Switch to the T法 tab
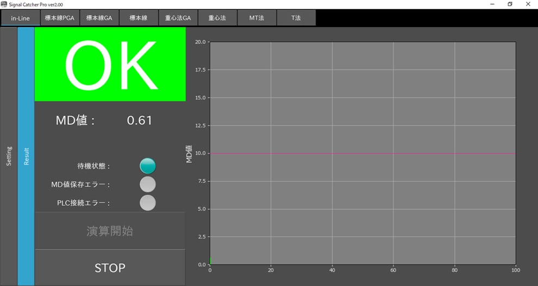Screen dimensions: 538x286 pos(296,18)
